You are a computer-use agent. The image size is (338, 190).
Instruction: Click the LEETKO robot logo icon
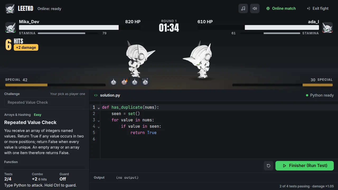(10, 8)
